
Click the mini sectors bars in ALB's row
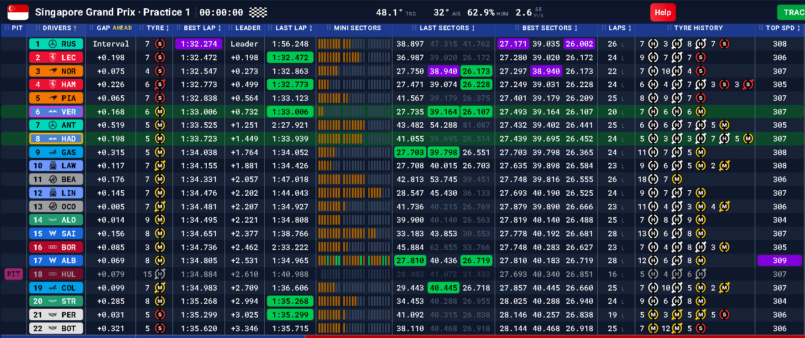pos(354,260)
